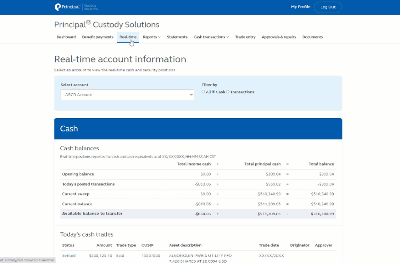The image size is (400, 263).
Task: Click inside the account selection field
Action: 127,95
